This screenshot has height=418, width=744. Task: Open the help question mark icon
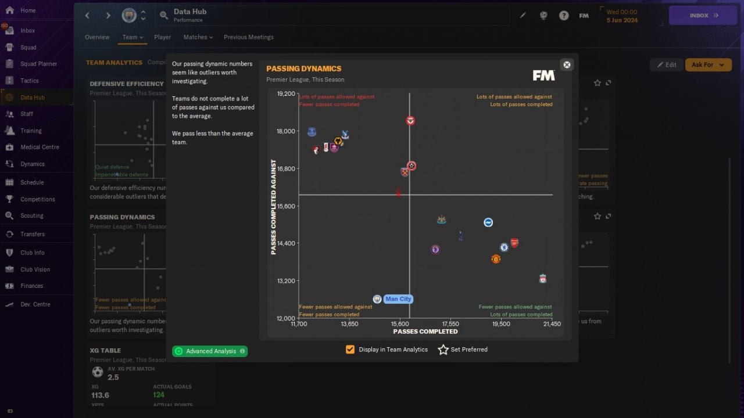click(564, 16)
